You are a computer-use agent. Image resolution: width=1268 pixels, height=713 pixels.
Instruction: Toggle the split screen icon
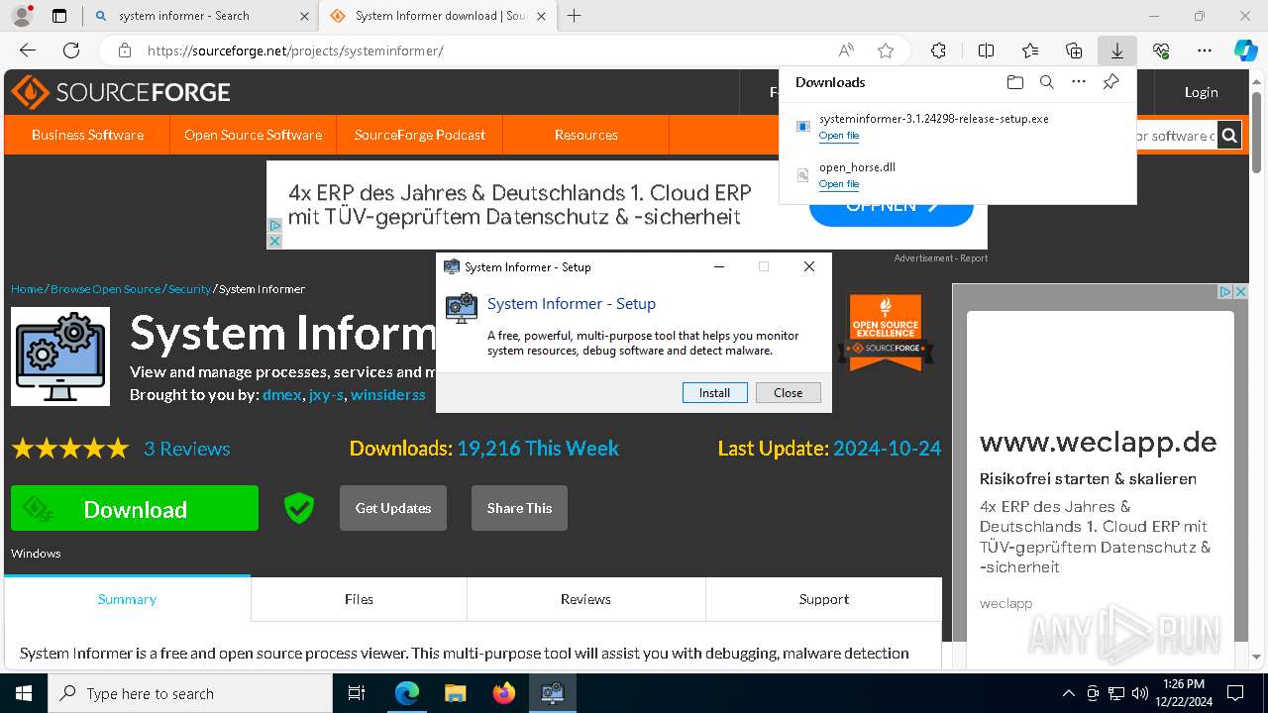(986, 51)
